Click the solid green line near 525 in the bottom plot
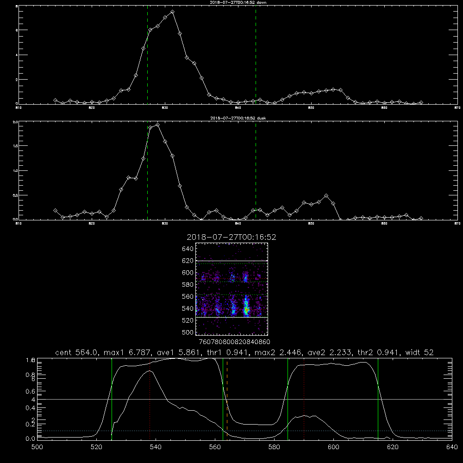 point(112,399)
